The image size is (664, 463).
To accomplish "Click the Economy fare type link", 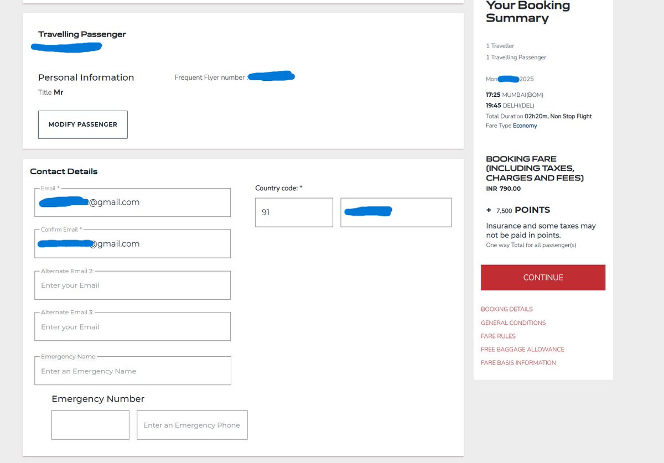I will click(x=525, y=126).
